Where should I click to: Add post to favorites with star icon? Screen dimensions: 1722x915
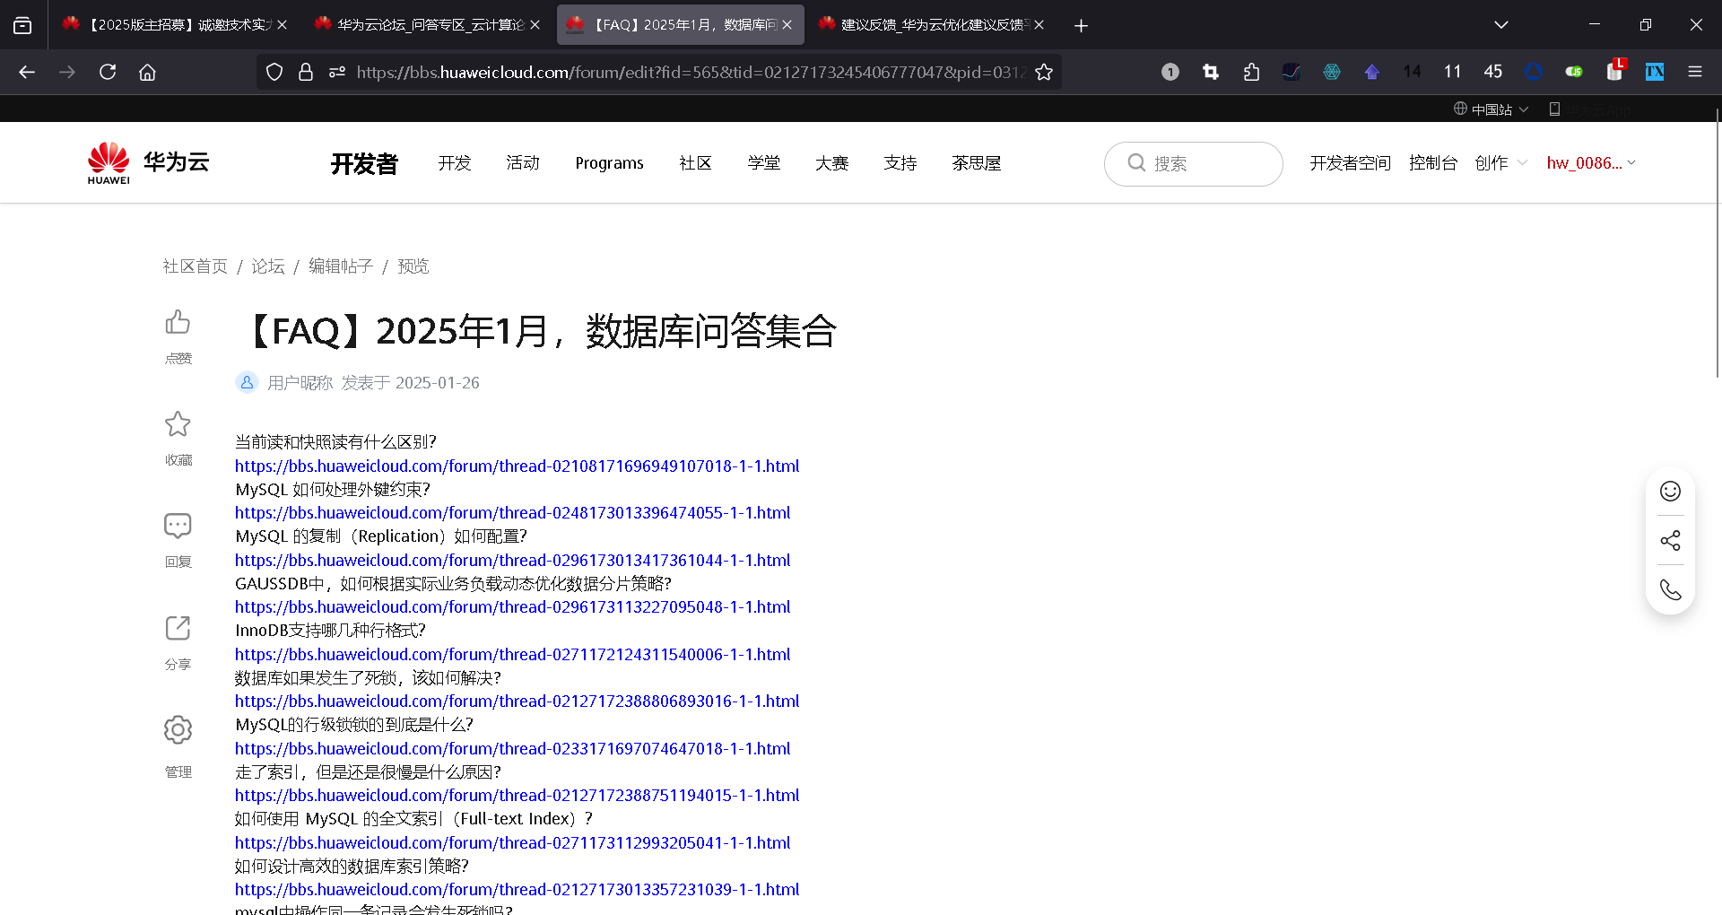(x=178, y=423)
